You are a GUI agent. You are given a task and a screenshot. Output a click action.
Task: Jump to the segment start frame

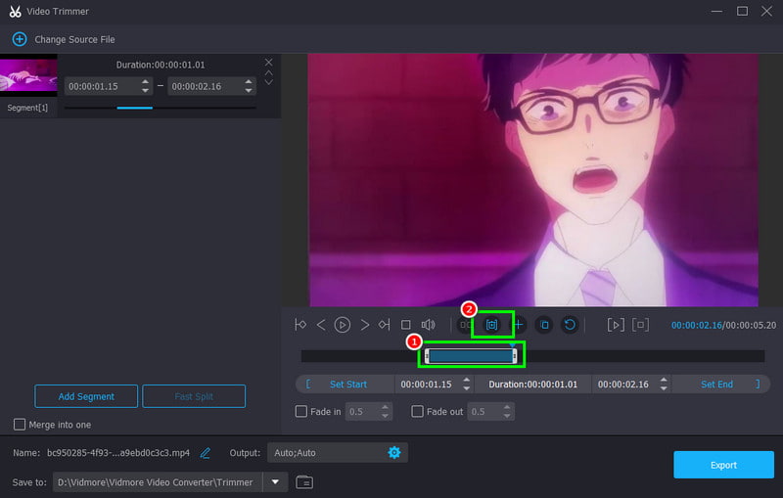pyautogui.click(x=300, y=325)
